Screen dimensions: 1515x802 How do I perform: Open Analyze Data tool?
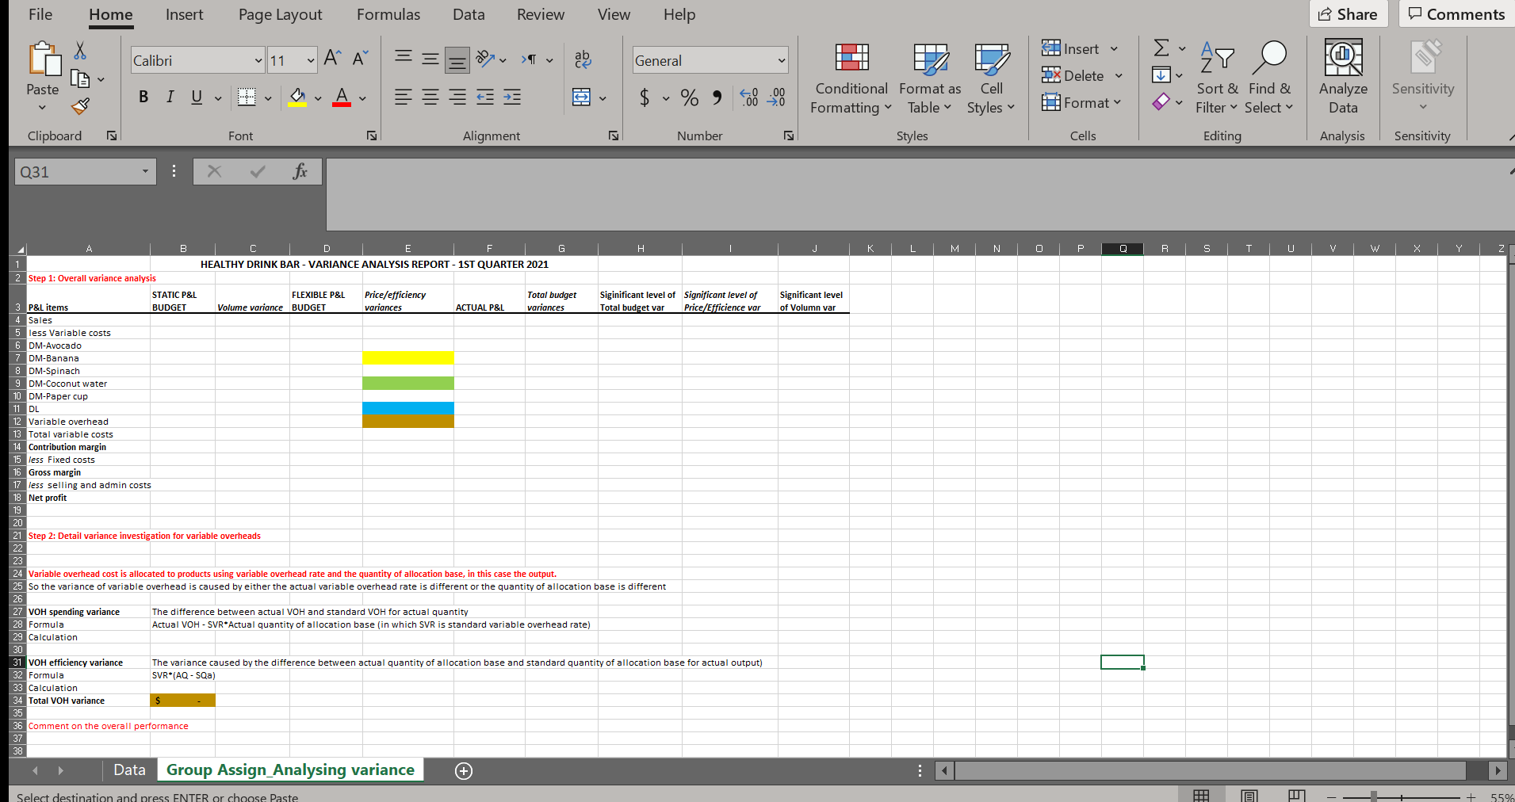(1344, 77)
